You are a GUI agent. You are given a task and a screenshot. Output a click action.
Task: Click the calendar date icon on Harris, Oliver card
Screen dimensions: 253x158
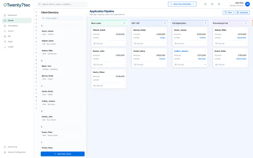(94, 86)
